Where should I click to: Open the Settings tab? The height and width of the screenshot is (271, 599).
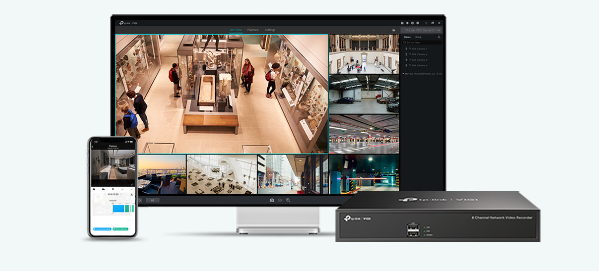(x=270, y=30)
